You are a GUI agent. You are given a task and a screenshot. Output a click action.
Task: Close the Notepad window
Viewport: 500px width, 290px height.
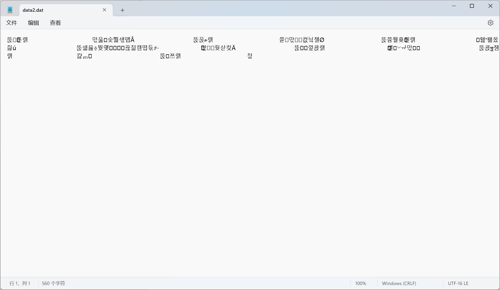point(490,6)
